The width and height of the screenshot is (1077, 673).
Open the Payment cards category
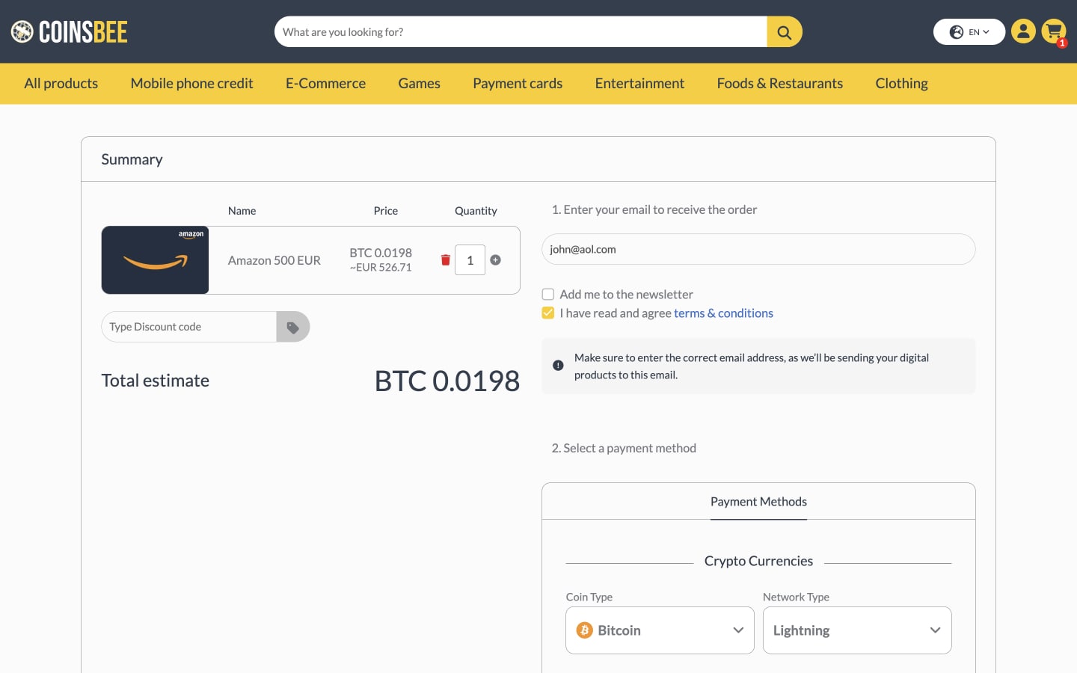(518, 84)
